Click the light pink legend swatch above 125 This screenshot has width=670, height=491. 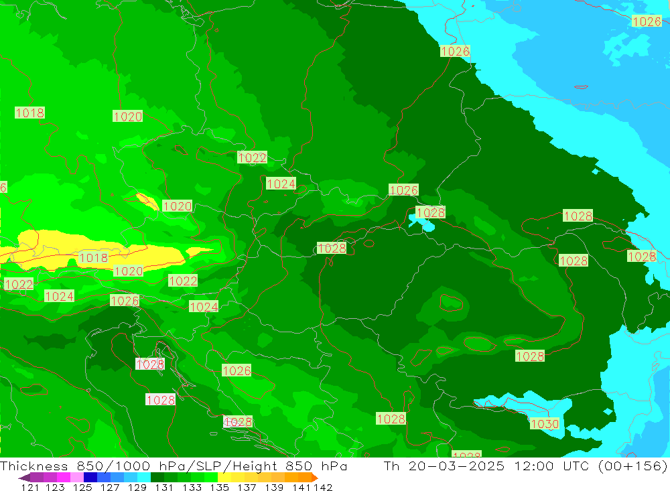[77, 478]
